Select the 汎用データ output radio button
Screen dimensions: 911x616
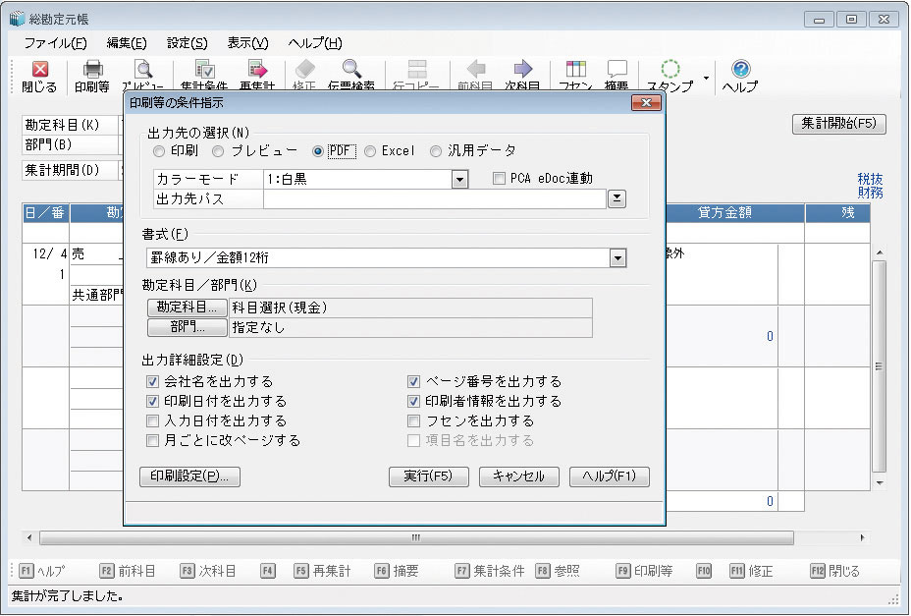pyautogui.click(x=436, y=151)
